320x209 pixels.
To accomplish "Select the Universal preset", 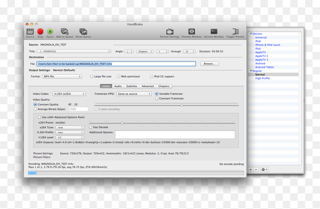I will [x=261, y=38].
